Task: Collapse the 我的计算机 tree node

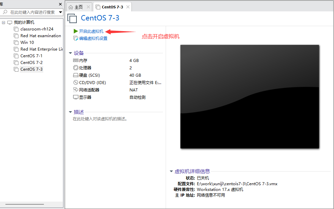Action: [3, 22]
